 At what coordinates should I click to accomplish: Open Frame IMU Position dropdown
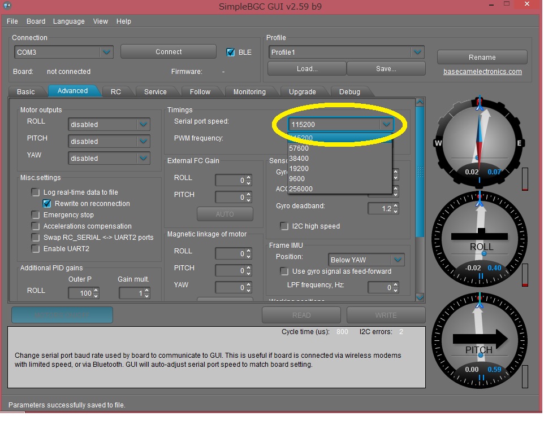click(398, 260)
